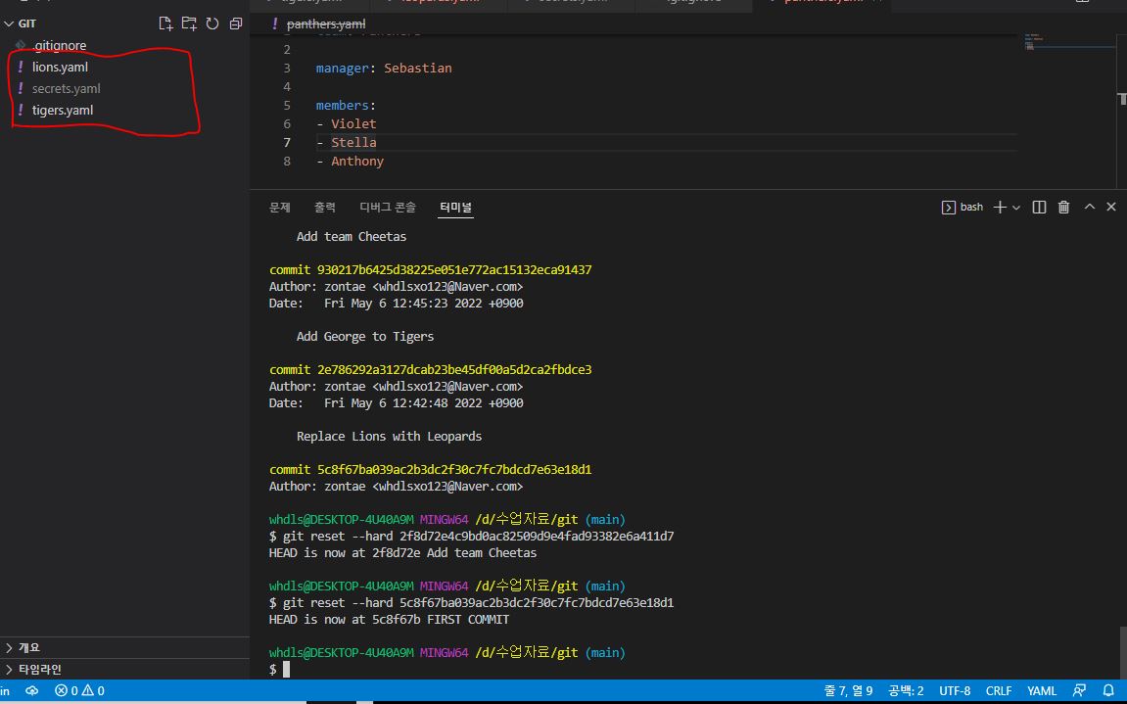The image size is (1127, 704).
Task: Click commit hash 930217b6425d in terminal
Action: tap(454, 269)
